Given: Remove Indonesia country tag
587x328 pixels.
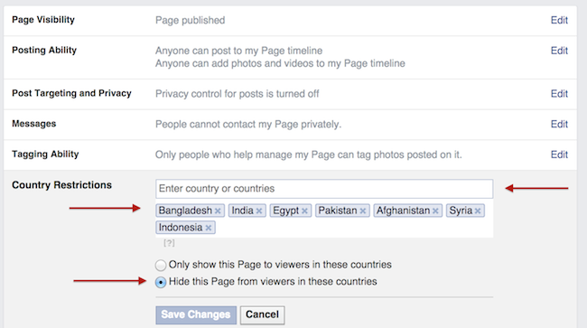Looking at the screenshot, I should click(208, 228).
